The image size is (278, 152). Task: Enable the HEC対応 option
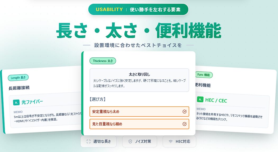click(179, 141)
